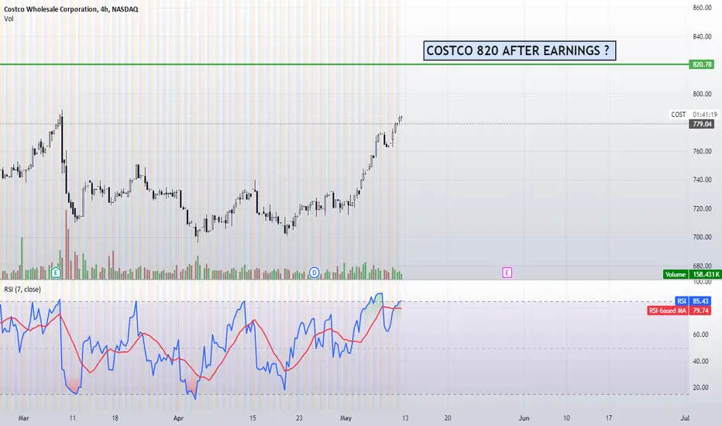Click the Apr date label on time axis
The image size is (722, 426).
178,418
